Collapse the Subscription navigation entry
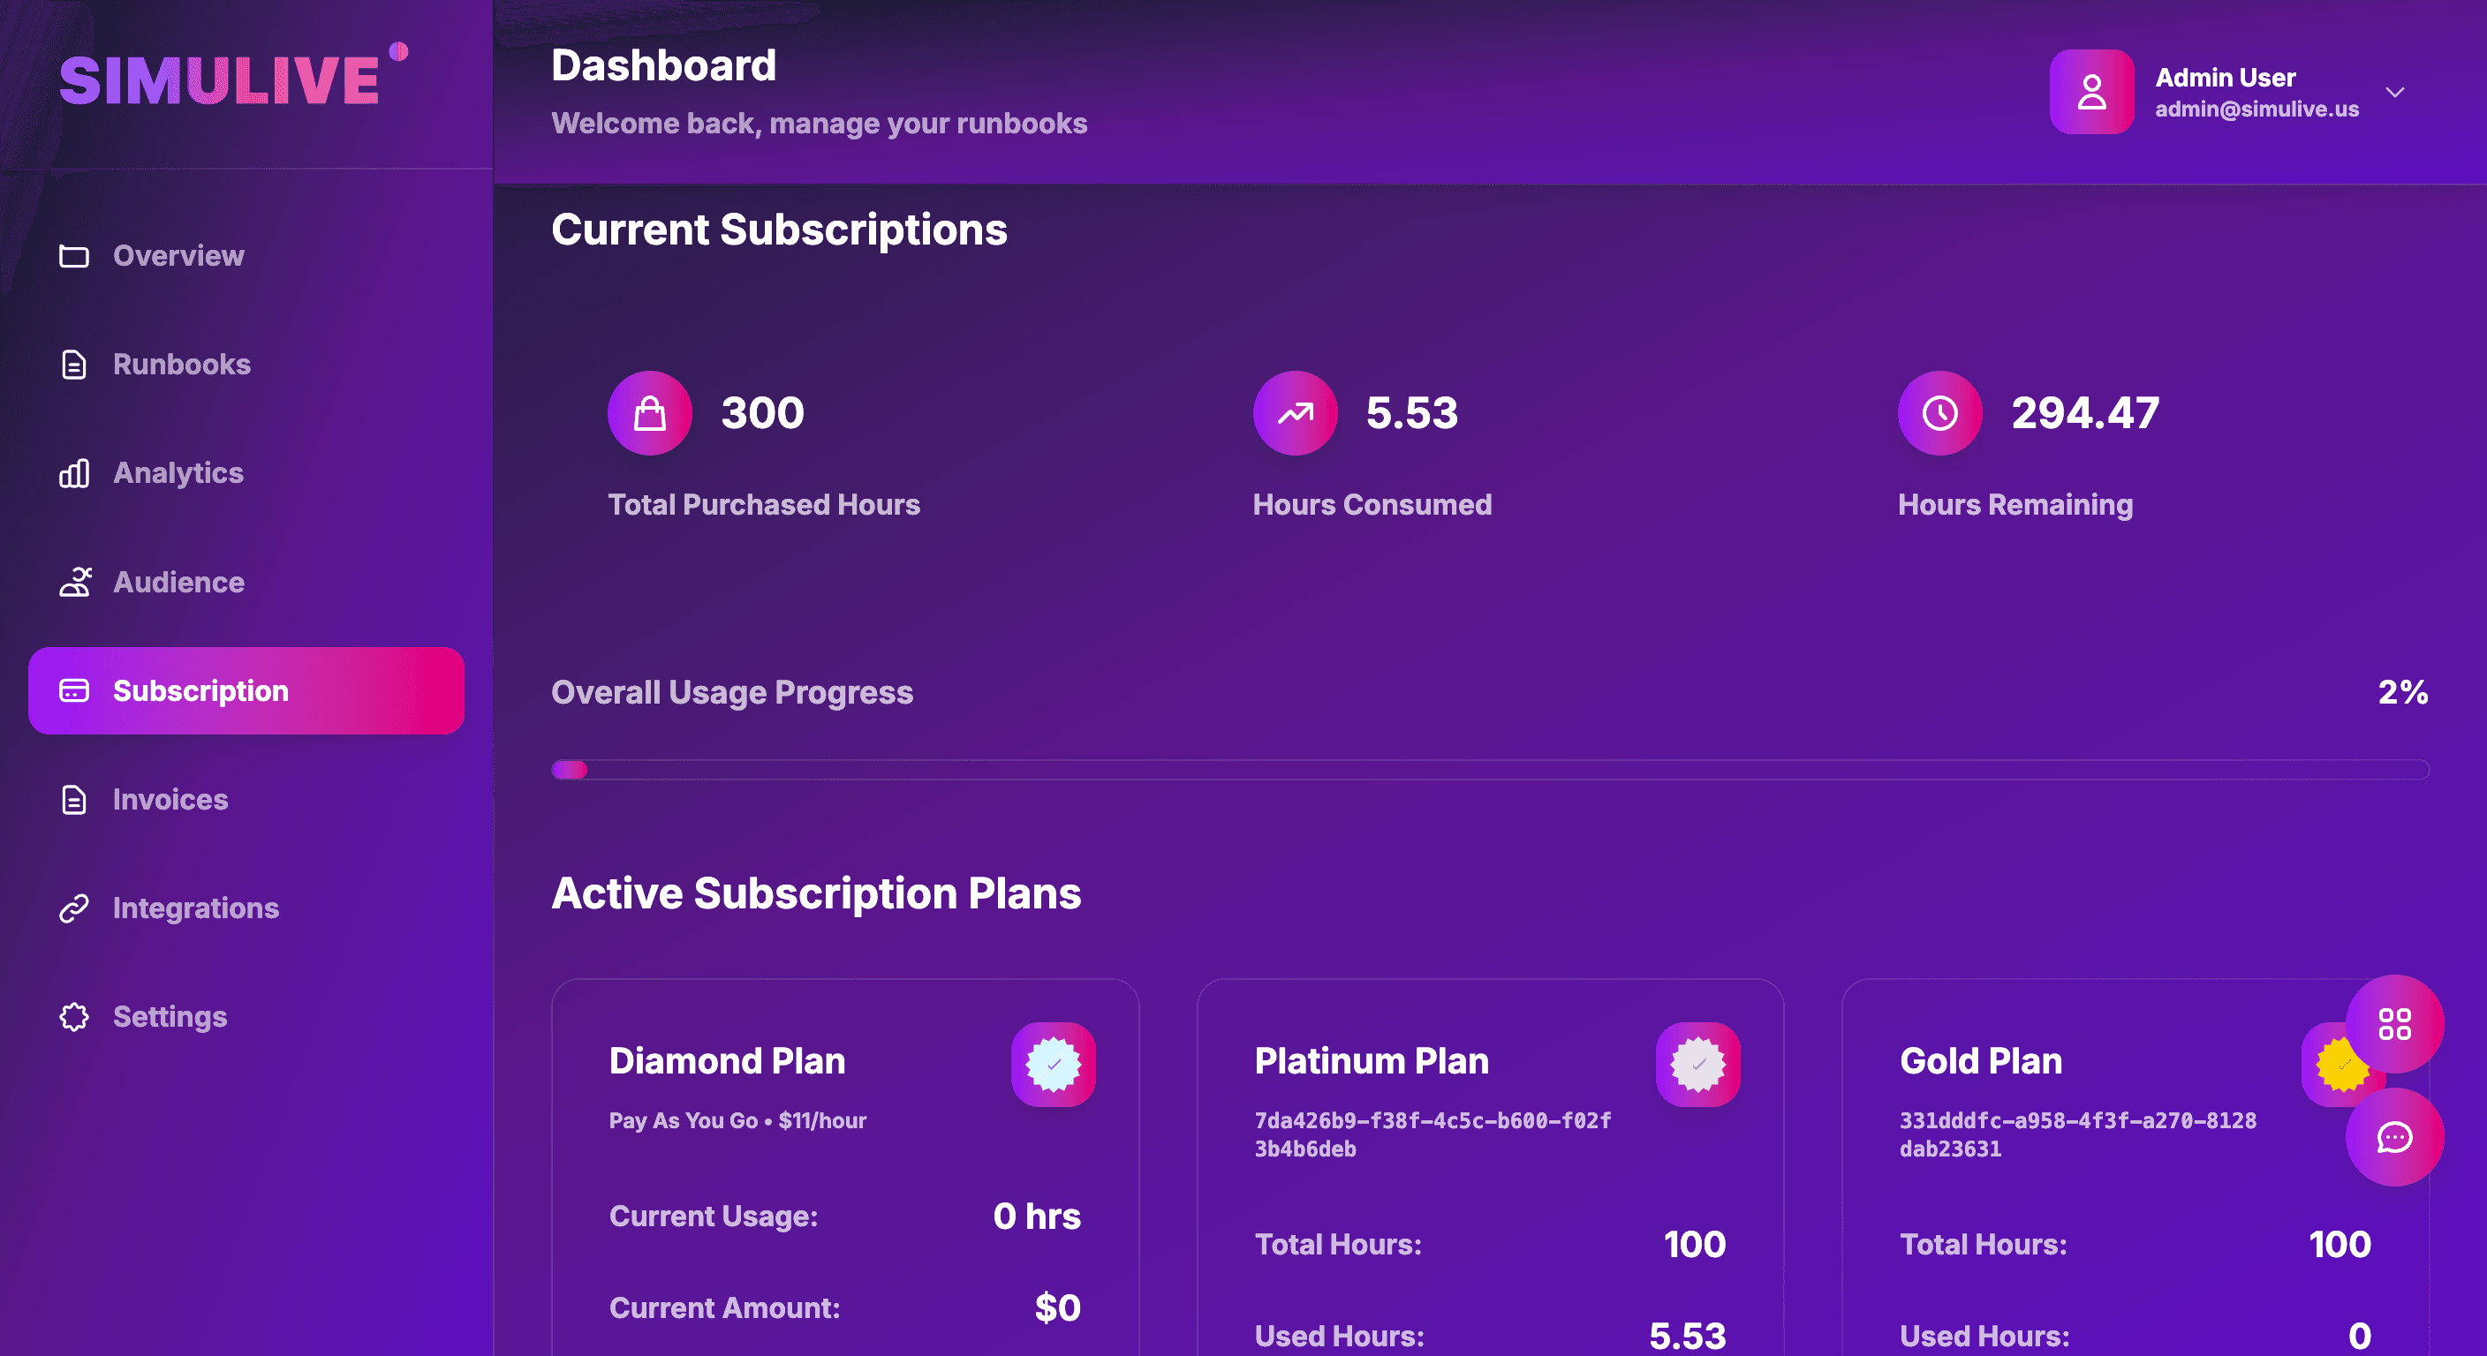This screenshot has height=1356, width=2487. point(247,690)
